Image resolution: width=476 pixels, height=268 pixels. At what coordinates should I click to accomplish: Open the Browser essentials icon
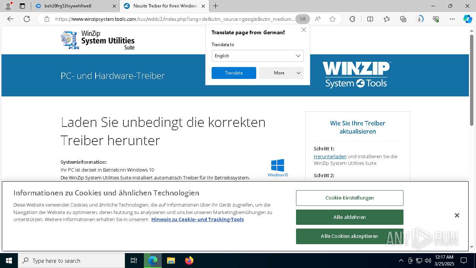(436, 19)
